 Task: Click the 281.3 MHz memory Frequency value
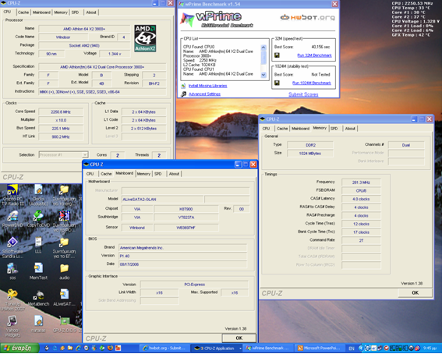tap(361, 182)
